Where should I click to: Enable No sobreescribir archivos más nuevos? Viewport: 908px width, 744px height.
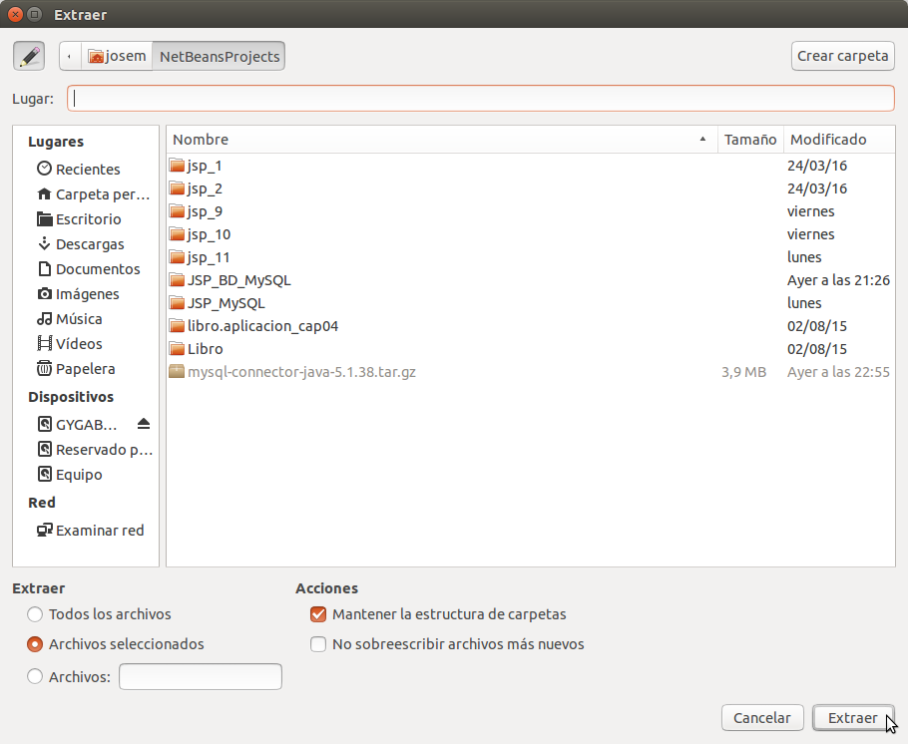click(318, 645)
